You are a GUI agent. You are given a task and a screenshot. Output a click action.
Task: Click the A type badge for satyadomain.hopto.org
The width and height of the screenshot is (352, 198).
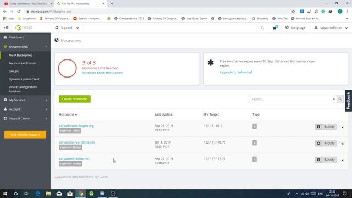(x=255, y=127)
